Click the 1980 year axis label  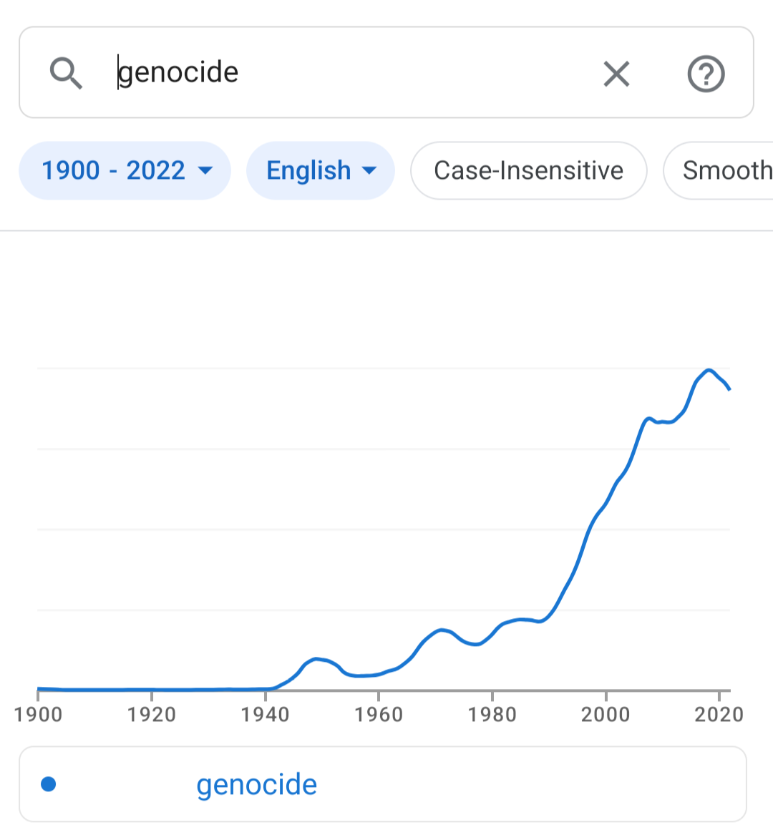point(492,715)
